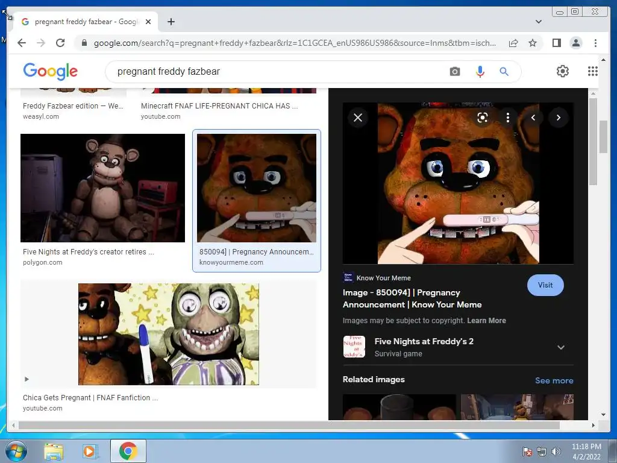Select the pregnant freddy fazbear tab
This screenshot has height=463, width=617.
(84, 22)
